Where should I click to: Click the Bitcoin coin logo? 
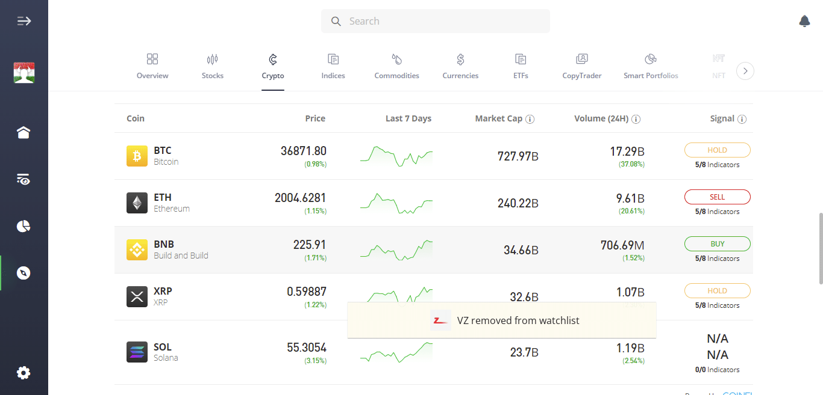tap(137, 156)
